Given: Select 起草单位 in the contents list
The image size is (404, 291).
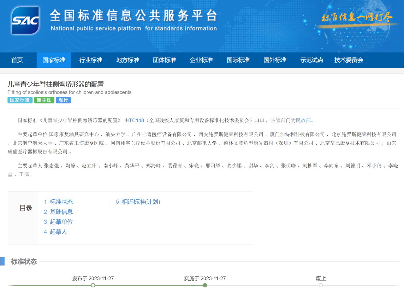Looking at the screenshot, I should tap(58, 222).
